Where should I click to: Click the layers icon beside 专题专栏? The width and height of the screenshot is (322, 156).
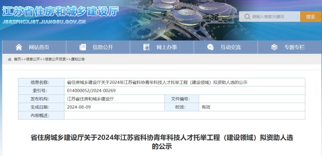(x=274, y=47)
